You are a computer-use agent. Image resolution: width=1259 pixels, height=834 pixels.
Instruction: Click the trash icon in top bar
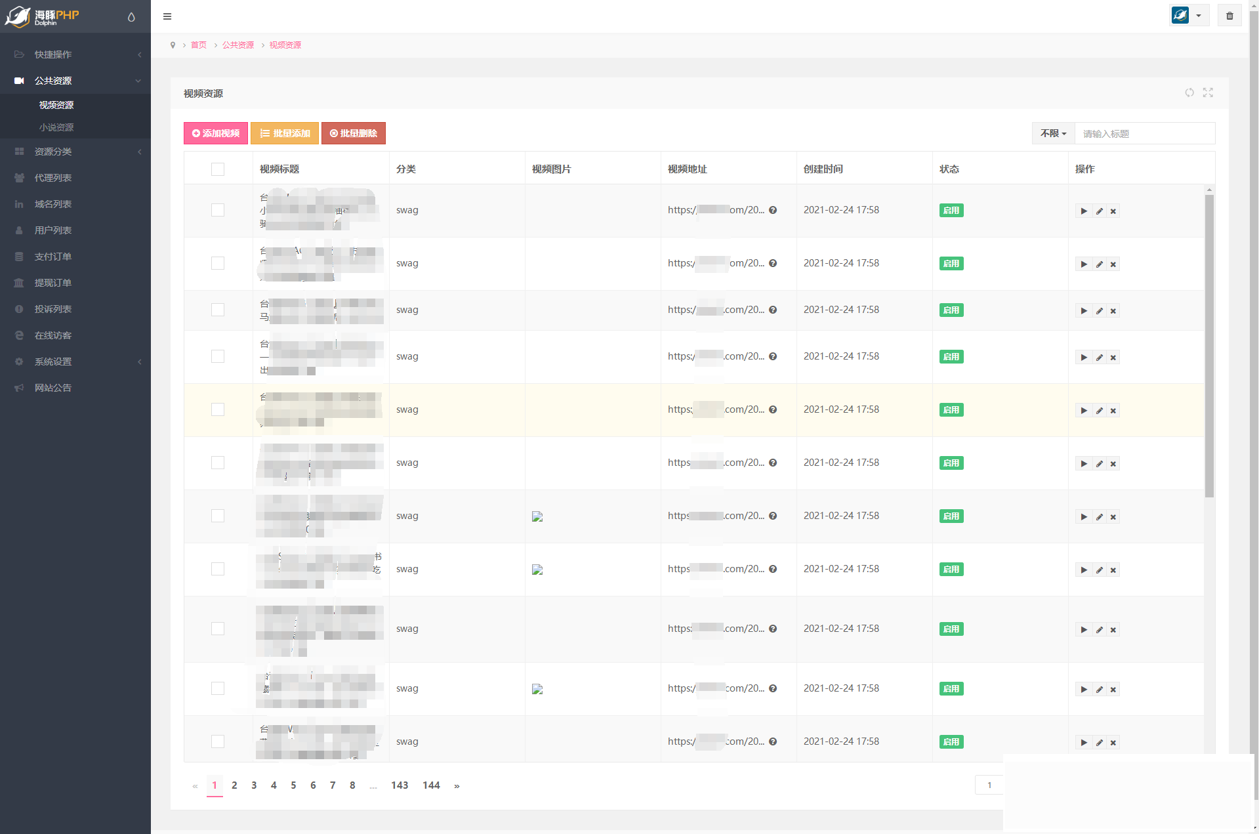[1229, 16]
